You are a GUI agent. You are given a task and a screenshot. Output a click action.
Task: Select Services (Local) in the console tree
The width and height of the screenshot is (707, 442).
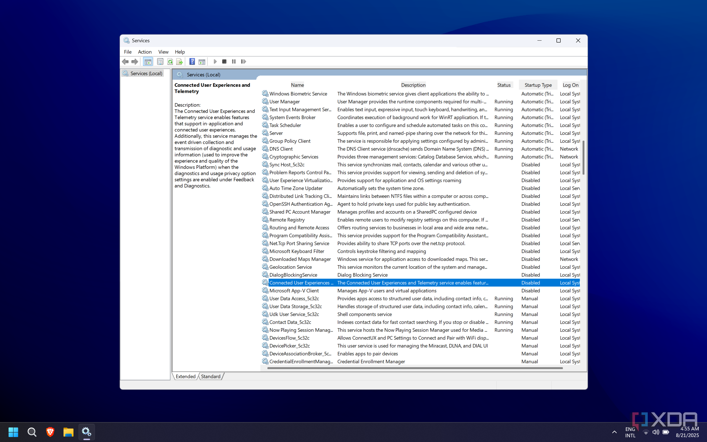143,73
